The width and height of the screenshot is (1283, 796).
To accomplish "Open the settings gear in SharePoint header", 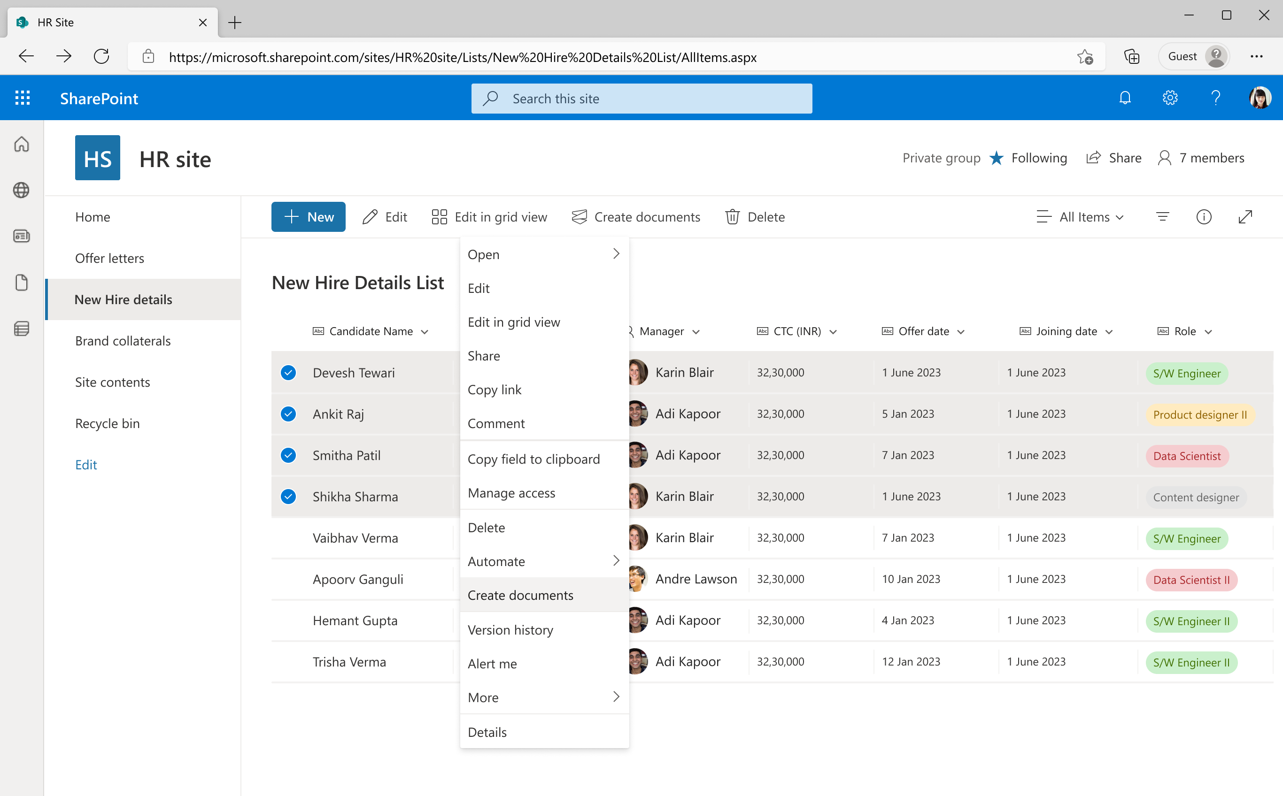I will tap(1170, 98).
